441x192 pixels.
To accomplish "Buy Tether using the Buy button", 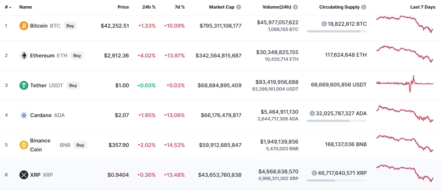I will pyautogui.click(x=73, y=85).
